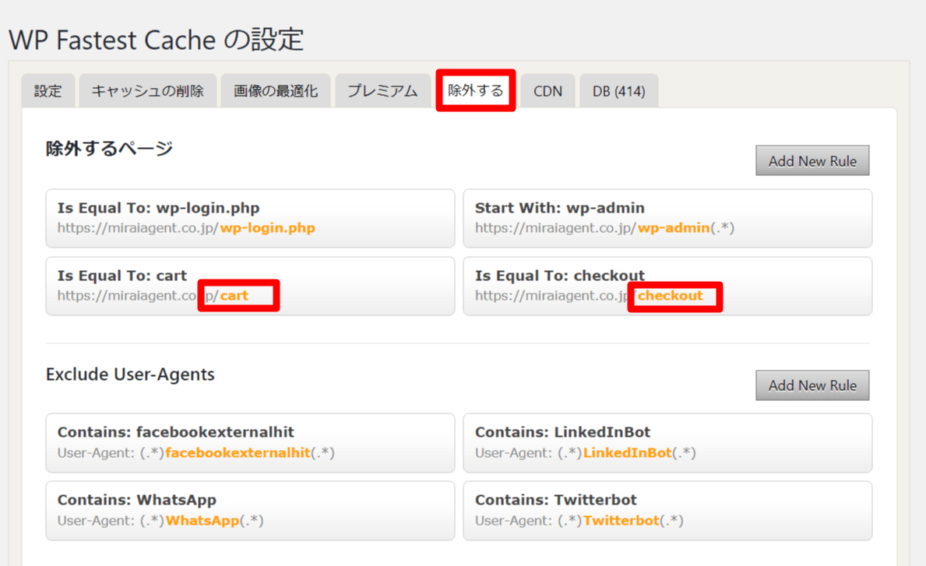Add New Rule under 除外するページ section
The height and width of the screenshot is (566, 926).
point(812,161)
